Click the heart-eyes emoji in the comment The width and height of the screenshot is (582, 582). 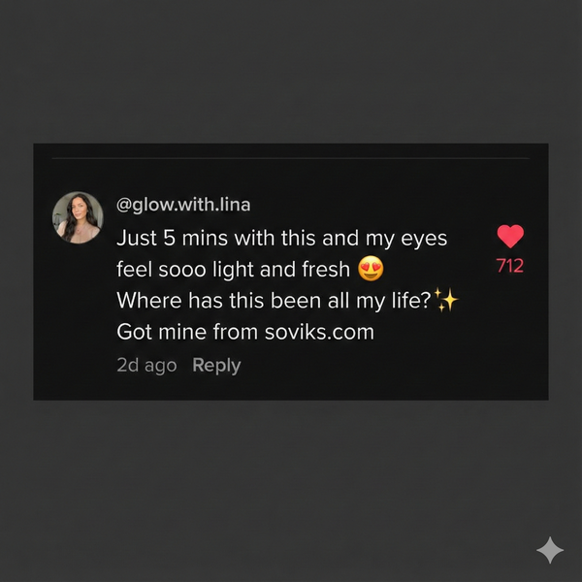[x=371, y=269]
